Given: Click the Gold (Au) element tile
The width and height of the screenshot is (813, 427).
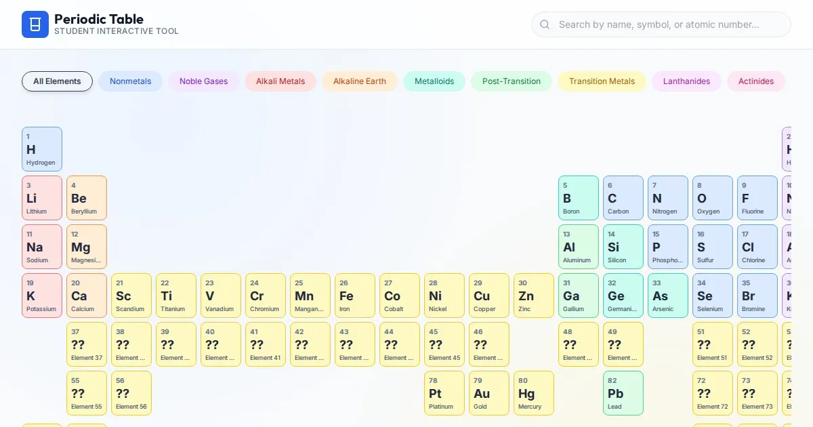Looking at the screenshot, I should (x=489, y=393).
